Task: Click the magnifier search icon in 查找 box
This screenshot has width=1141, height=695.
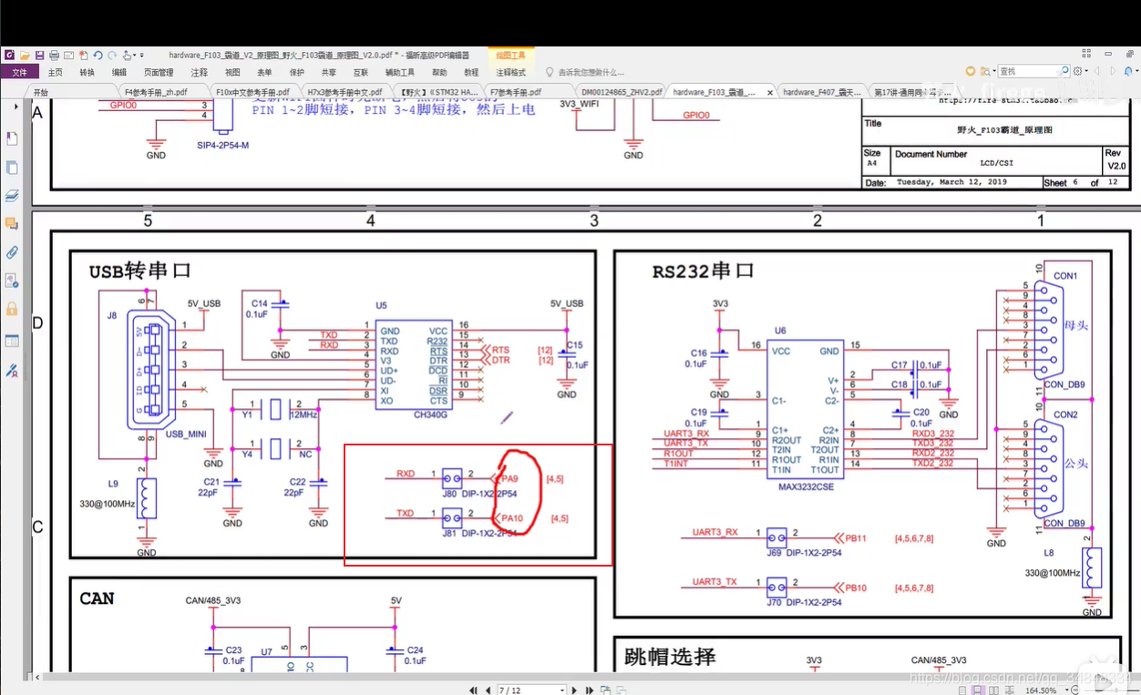Action: 1064,71
